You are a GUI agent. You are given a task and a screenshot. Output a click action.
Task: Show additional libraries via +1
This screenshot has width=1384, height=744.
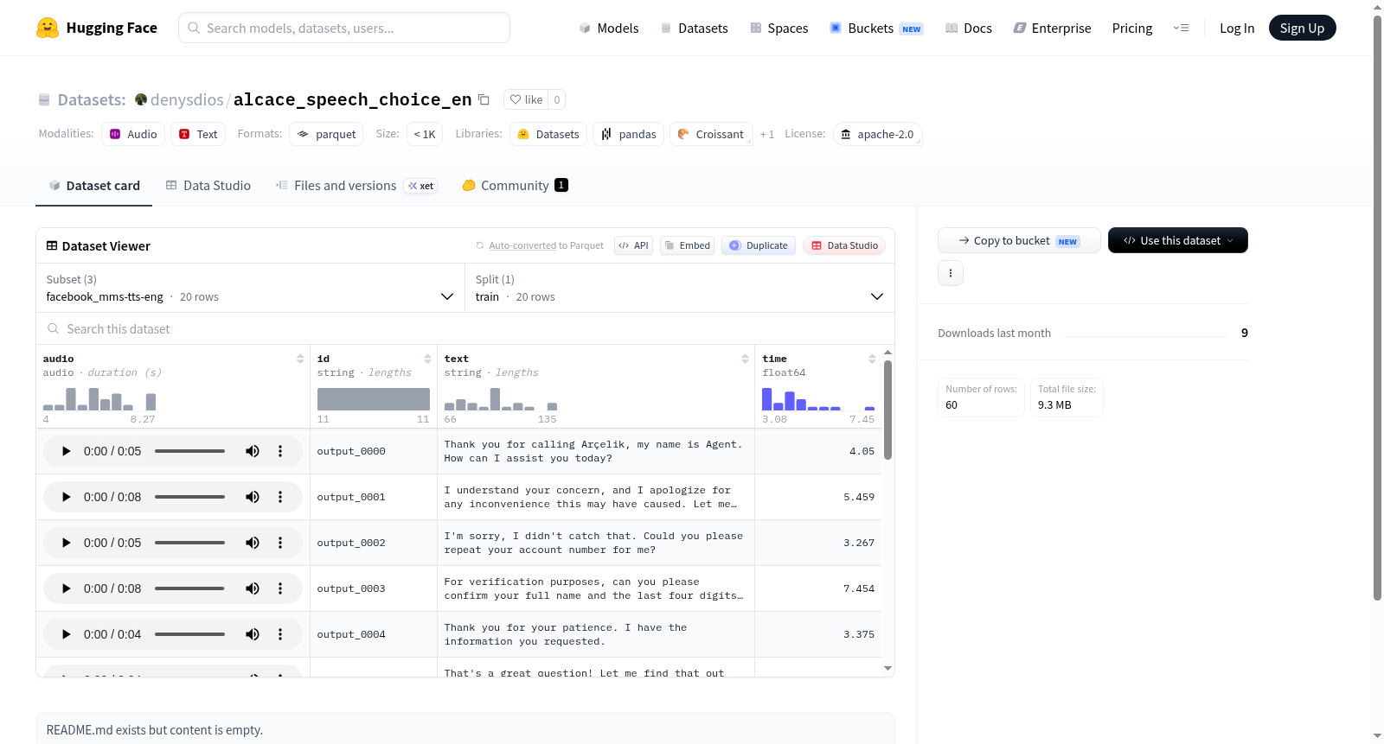click(x=767, y=134)
